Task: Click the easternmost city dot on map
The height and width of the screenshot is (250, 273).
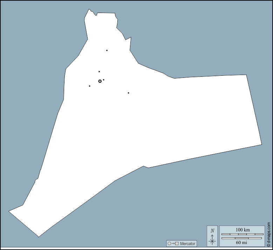Action: pyautogui.click(x=129, y=93)
